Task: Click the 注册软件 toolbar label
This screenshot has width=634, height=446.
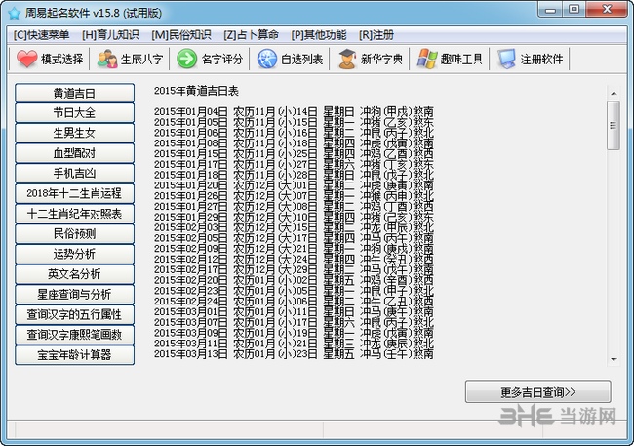Action: [x=541, y=60]
